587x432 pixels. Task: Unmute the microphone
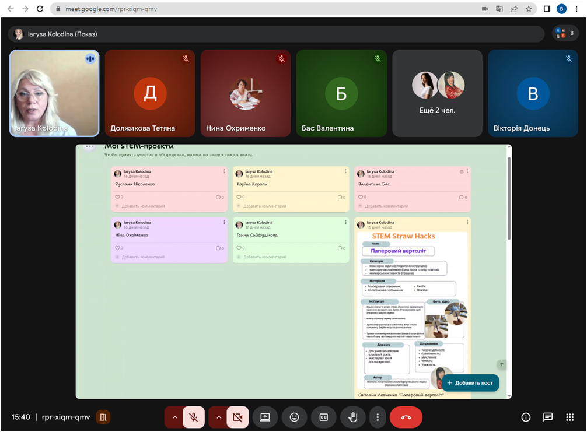click(x=194, y=417)
